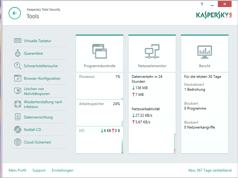Viewport: 238px width, 178px height.
Task: Open Virtuelle Tastatur
Action: 38,41
